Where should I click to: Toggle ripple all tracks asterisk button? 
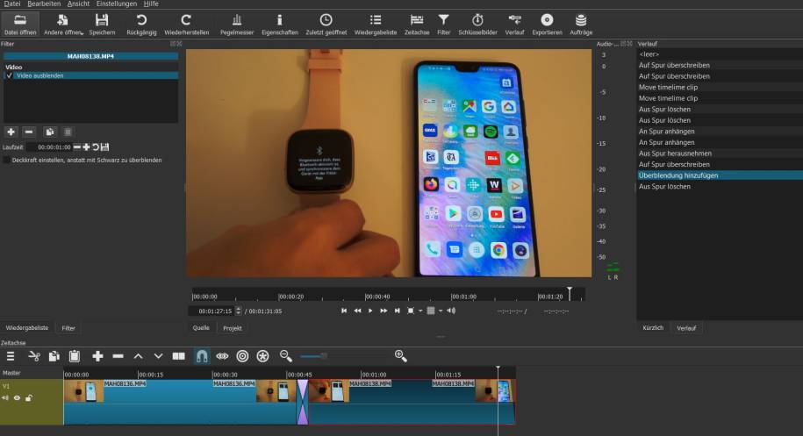click(x=262, y=356)
